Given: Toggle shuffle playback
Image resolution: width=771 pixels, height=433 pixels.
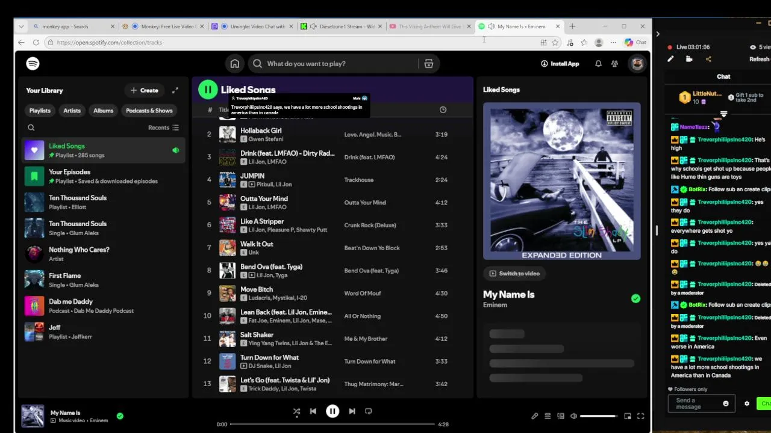Looking at the screenshot, I should click(296, 411).
